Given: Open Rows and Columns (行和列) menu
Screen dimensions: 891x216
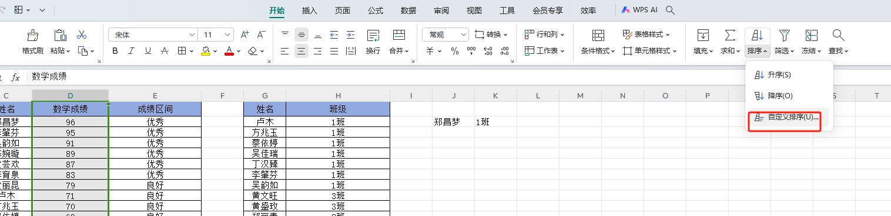Looking at the screenshot, I should (544, 35).
